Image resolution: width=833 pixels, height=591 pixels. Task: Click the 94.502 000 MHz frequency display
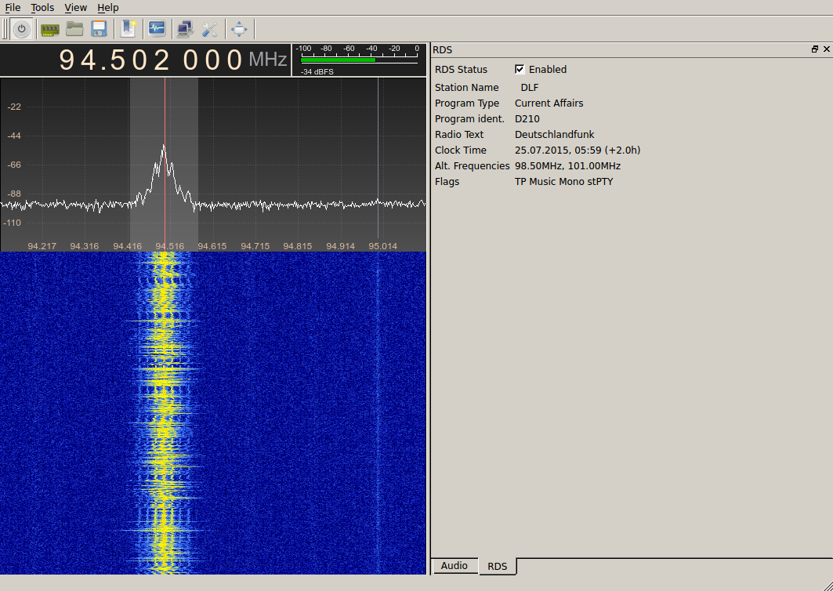tap(151, 60)
